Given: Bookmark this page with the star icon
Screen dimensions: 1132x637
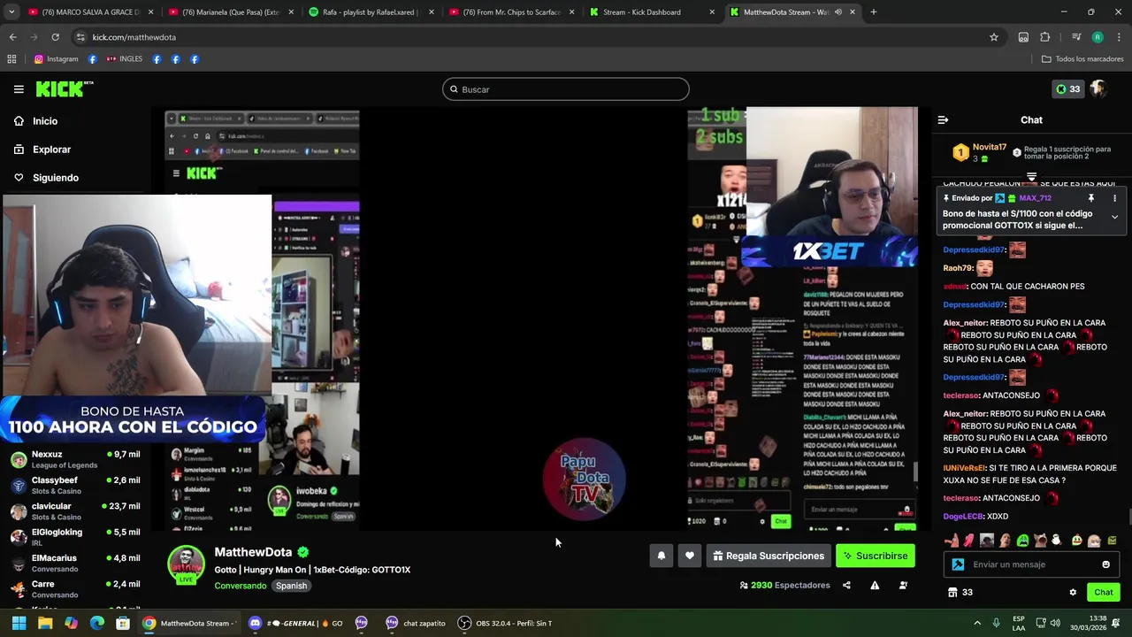Looking at the screenshot, I should (994, 37).
